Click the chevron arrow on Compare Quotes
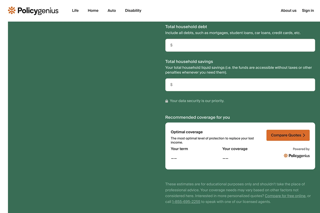Viewport: 320px width, 213px height. coord(304,135)
